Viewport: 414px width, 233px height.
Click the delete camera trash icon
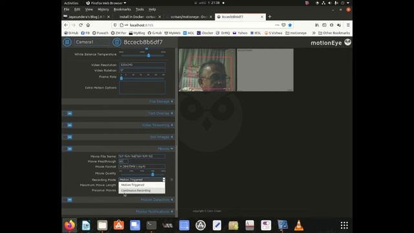coord(116,42)
